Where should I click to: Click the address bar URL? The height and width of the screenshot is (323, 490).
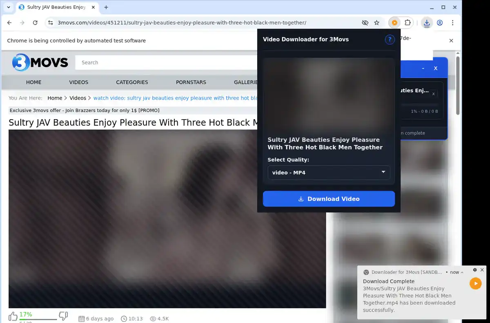182,23
